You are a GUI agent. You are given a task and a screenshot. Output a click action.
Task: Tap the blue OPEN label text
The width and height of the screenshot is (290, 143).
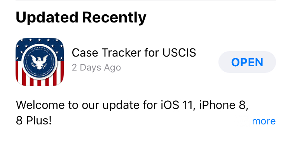coord(247,62)
